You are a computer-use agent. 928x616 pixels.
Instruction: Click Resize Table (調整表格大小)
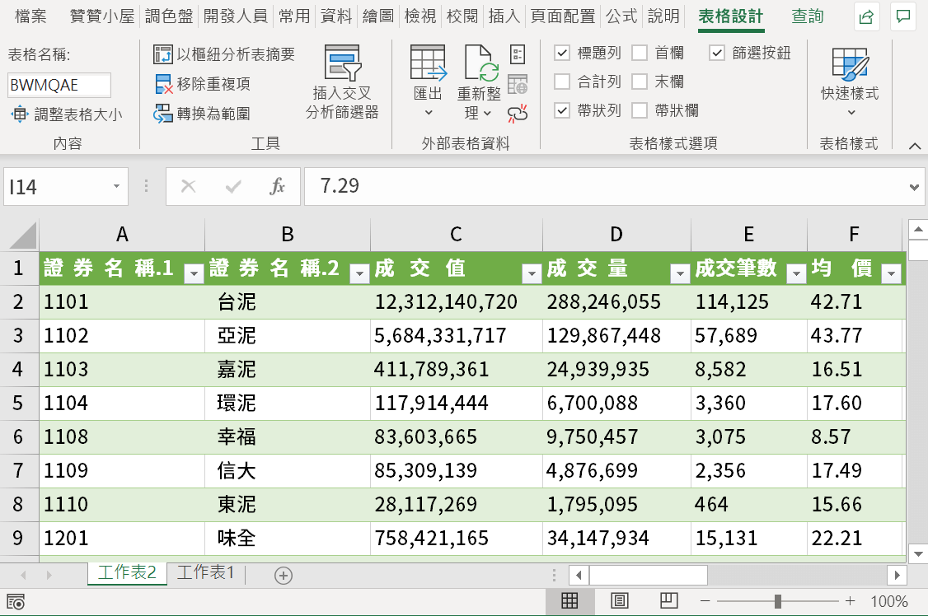(x=66, y=114)
